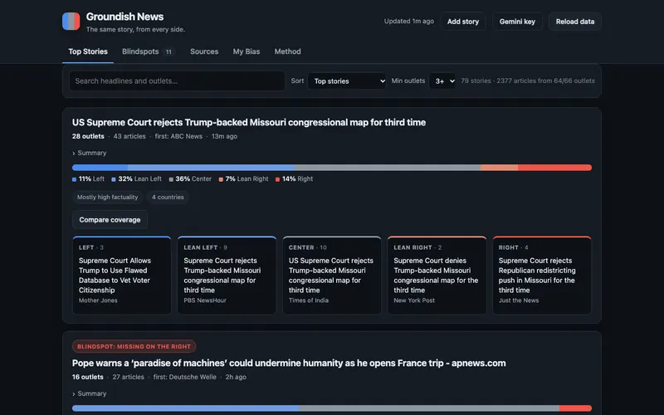
Task: Open the Method tab
Action: coord(287,51)
